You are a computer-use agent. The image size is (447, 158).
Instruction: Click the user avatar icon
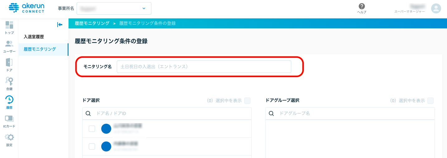[x=436, y=8]
